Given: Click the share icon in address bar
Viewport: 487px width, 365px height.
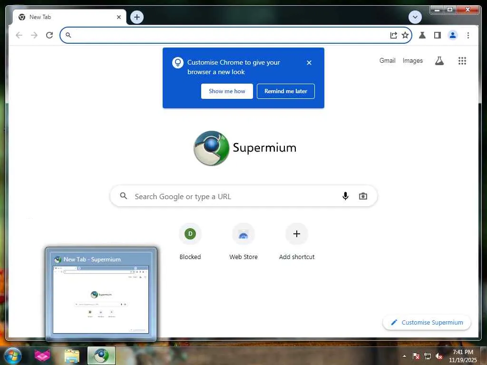Looking at the screenshot, I should click(393, 35).
